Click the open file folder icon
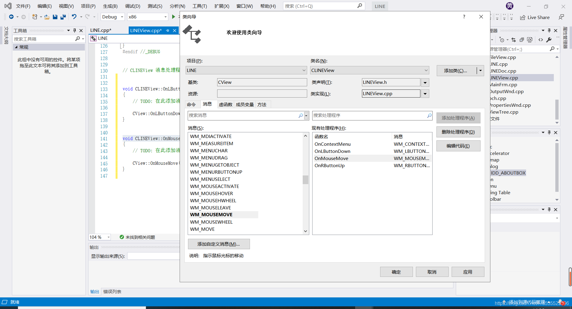 [x=47, y=17]
